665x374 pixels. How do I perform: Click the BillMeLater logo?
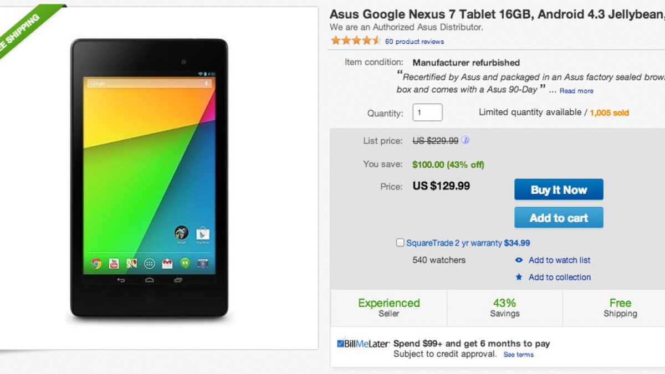(364, 344)
